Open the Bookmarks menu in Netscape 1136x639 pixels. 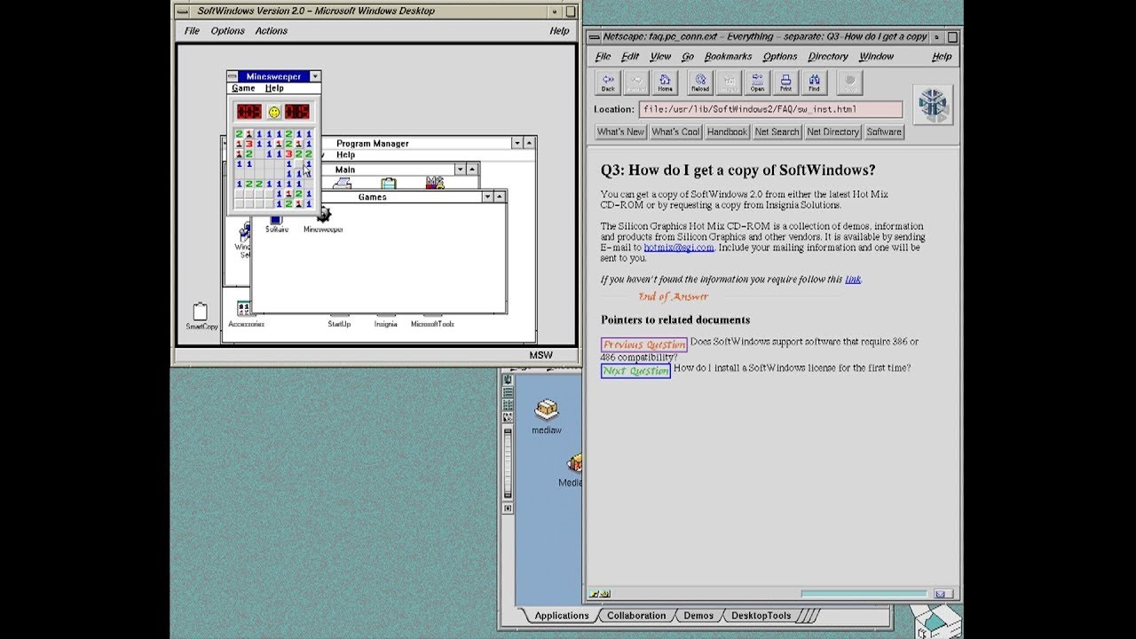point(728,57)
